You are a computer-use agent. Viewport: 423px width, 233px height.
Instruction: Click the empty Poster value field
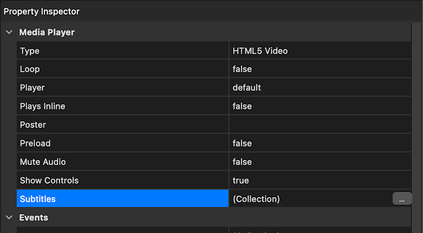click(x=319, y=125)
